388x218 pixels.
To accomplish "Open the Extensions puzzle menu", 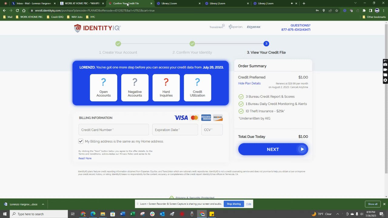I will pos(364,11).
